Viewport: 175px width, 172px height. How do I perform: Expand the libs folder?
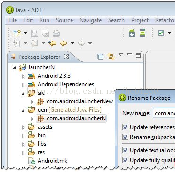pyautogui.click(x=23, y=144)
